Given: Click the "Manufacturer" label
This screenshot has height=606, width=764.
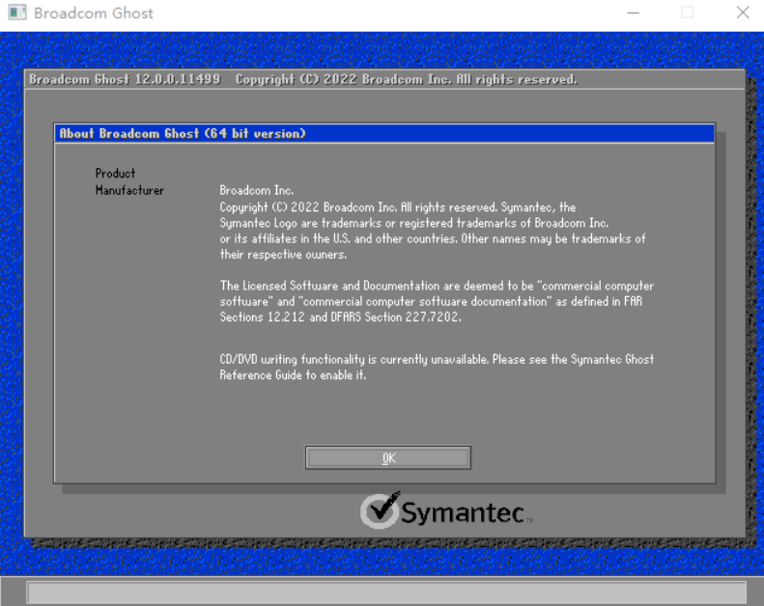Looking at the screenshot, I should point(129,190).
